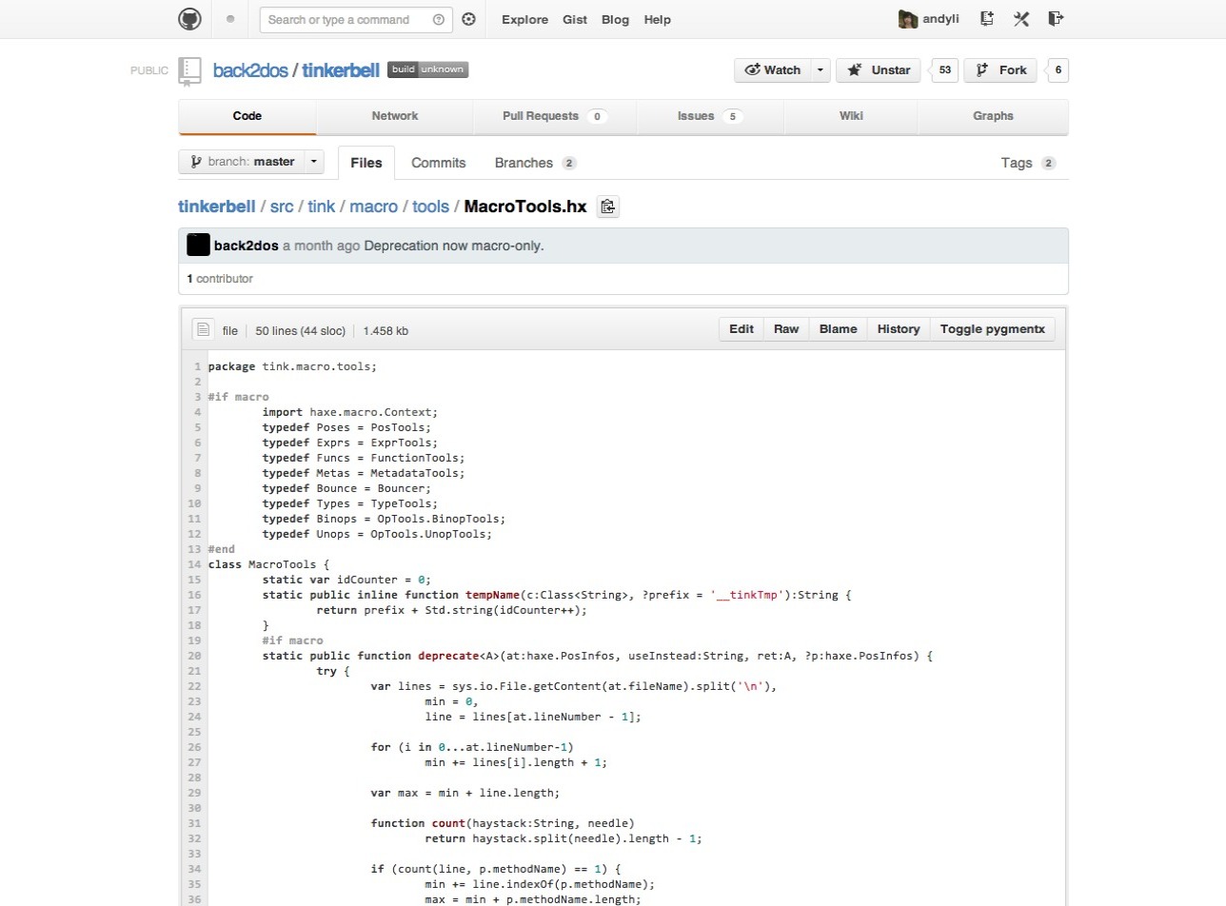The width and height of the screenshot is (1226, 906).
Task: Open file History
Action: (899, 329)
